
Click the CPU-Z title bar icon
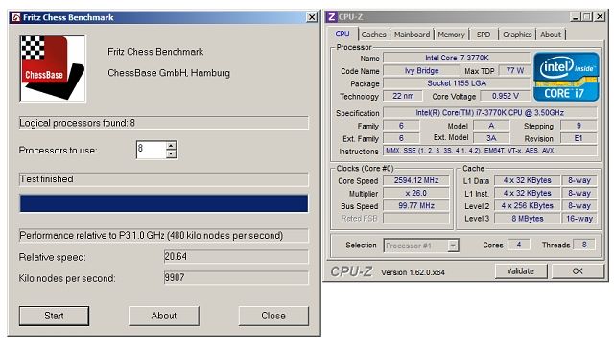tap(331, 17)
